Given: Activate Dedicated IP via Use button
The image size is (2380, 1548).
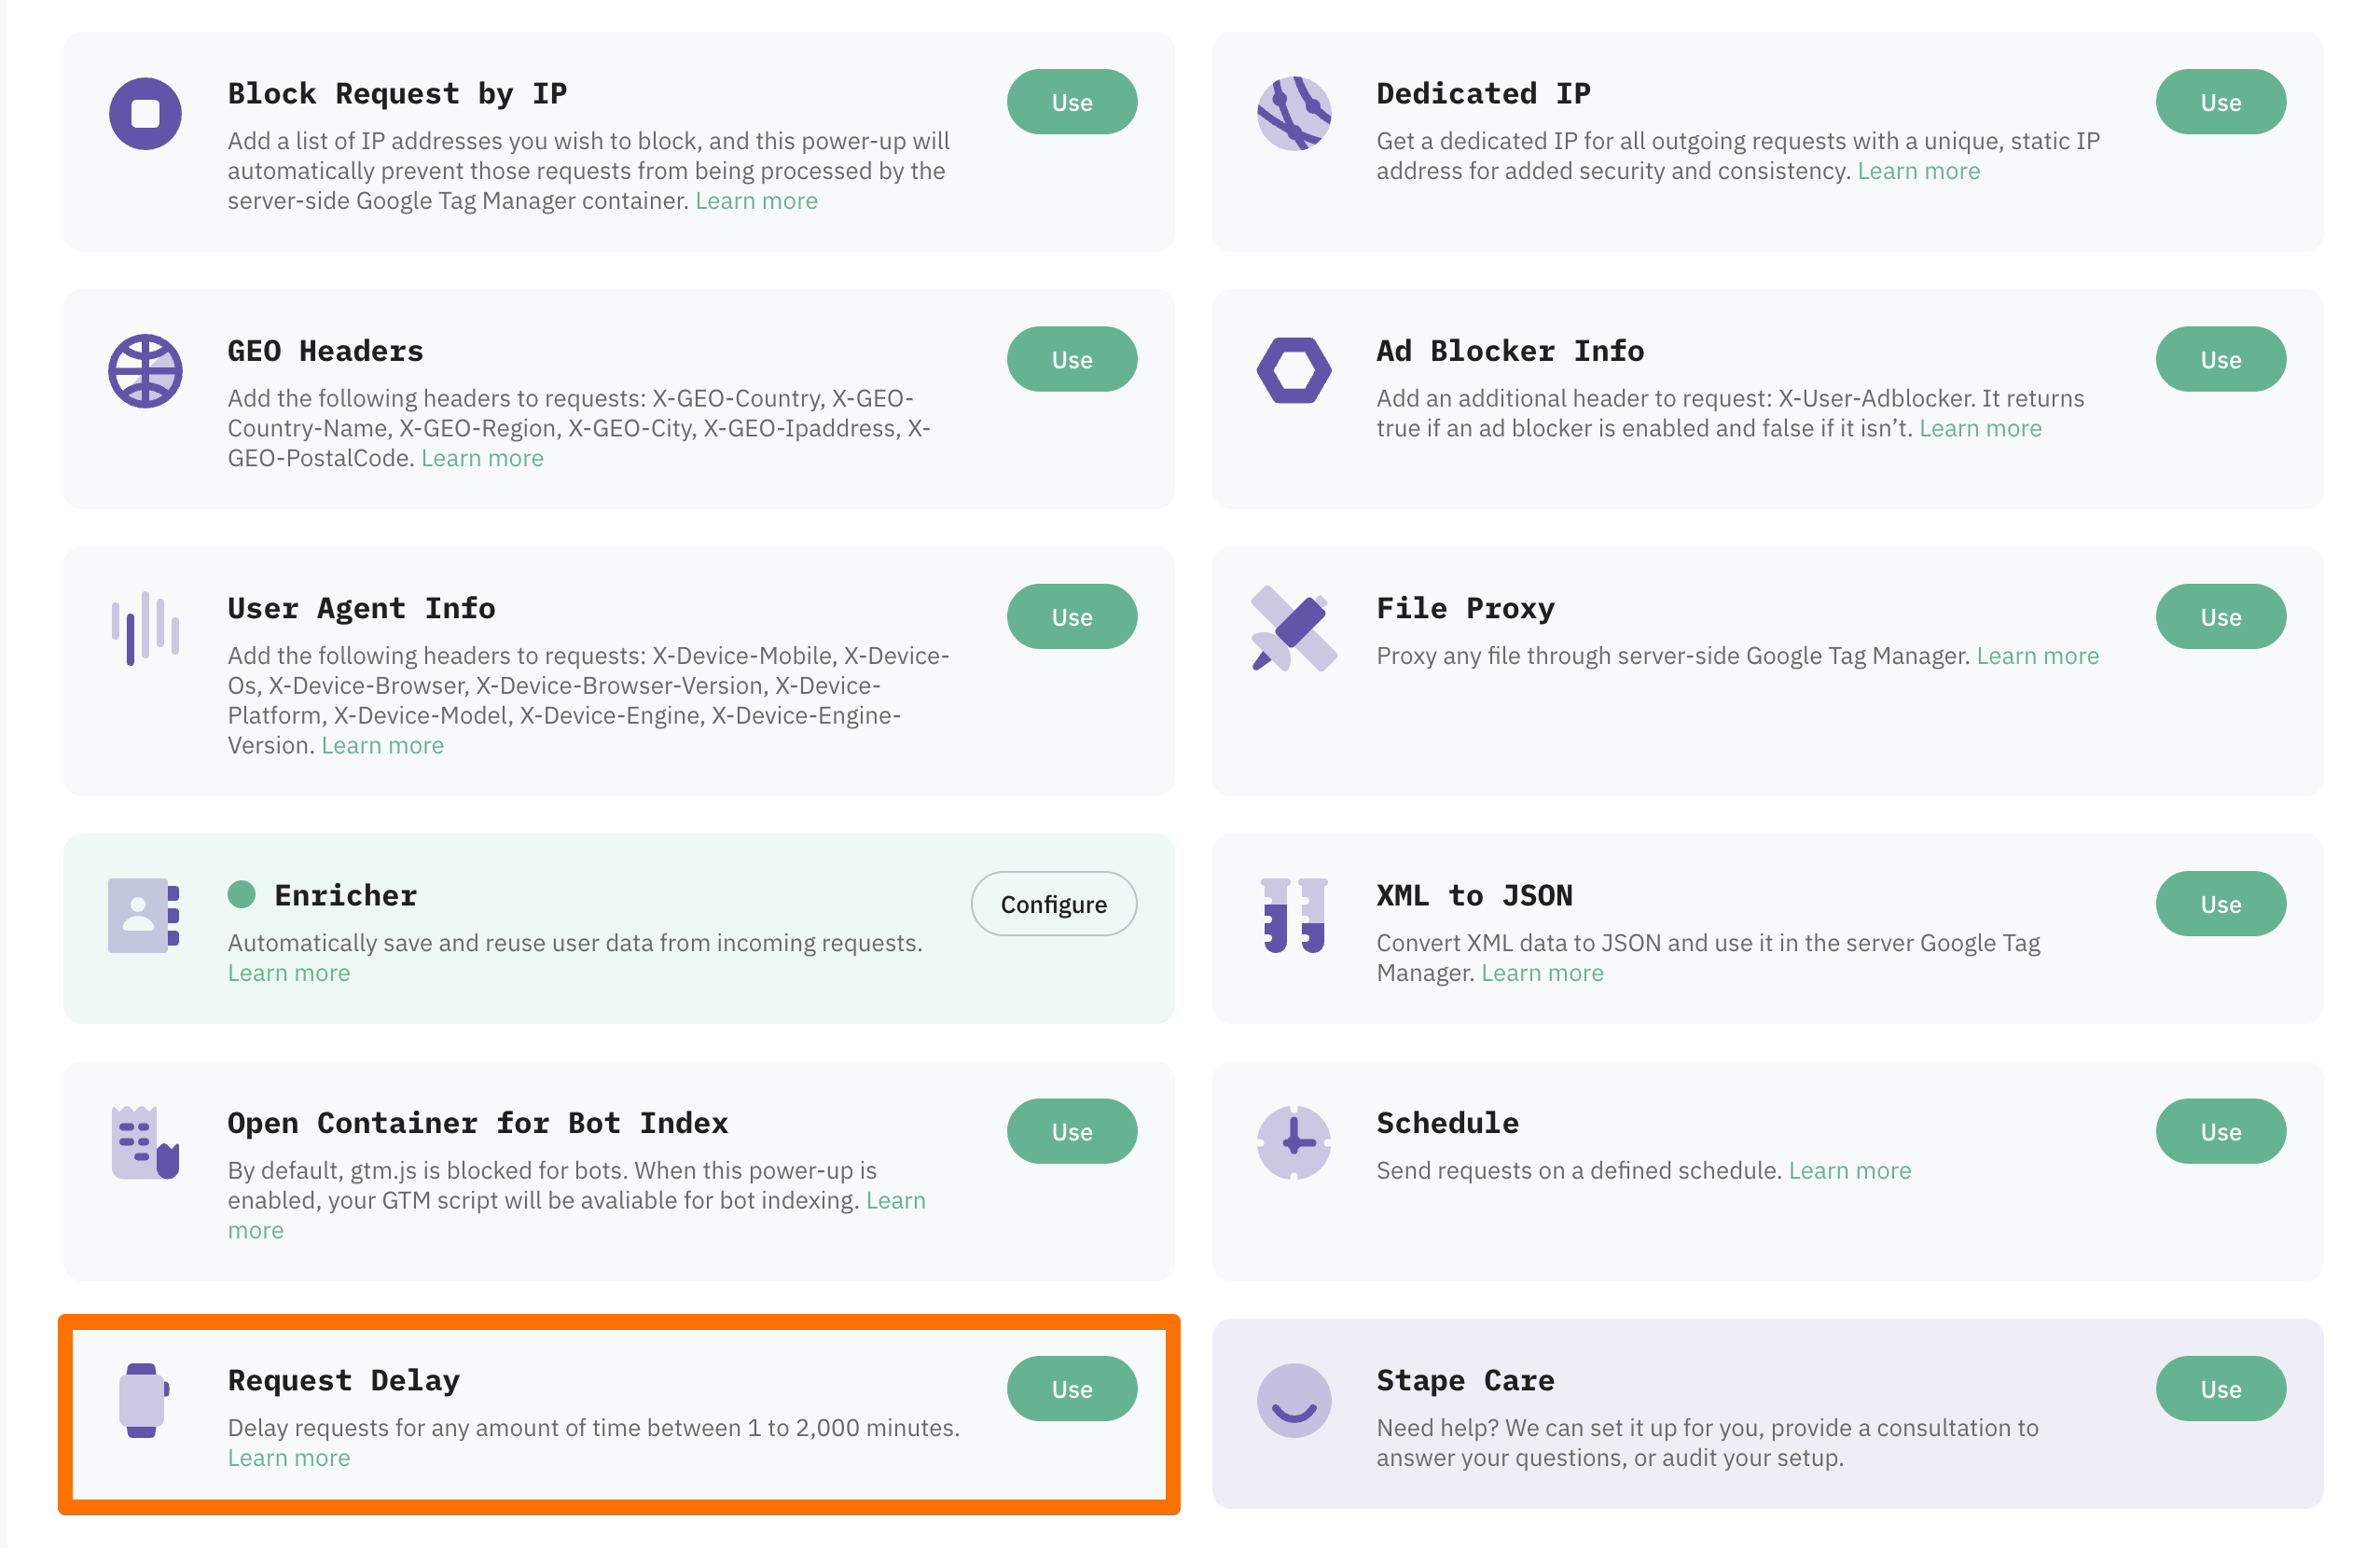Looking at the screenshot, I should pyautogui.click(x=2220, y=102).
